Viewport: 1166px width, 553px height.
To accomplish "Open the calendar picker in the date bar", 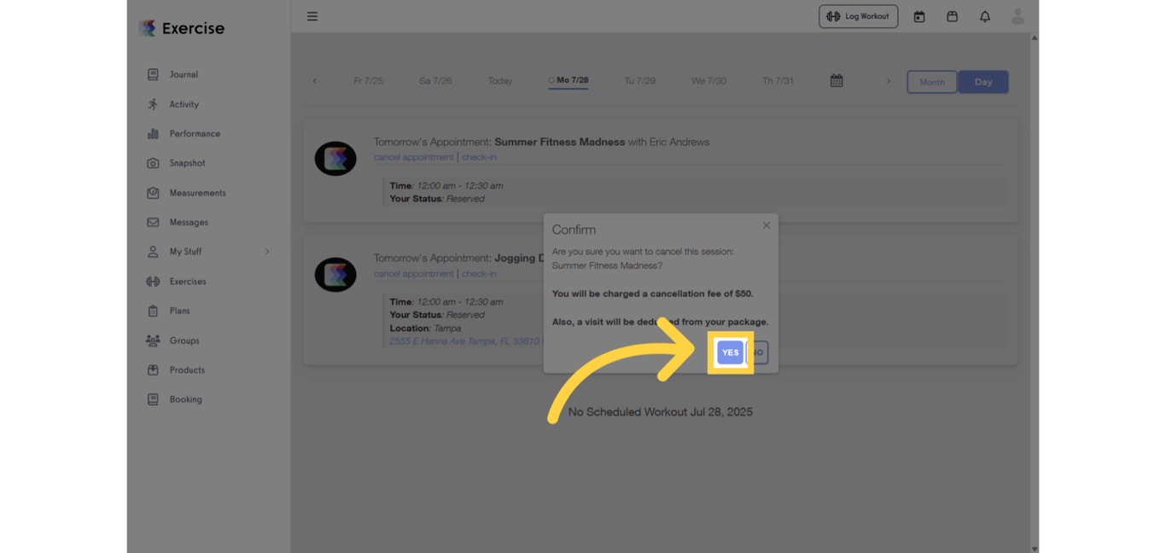I will pos(836,80).
